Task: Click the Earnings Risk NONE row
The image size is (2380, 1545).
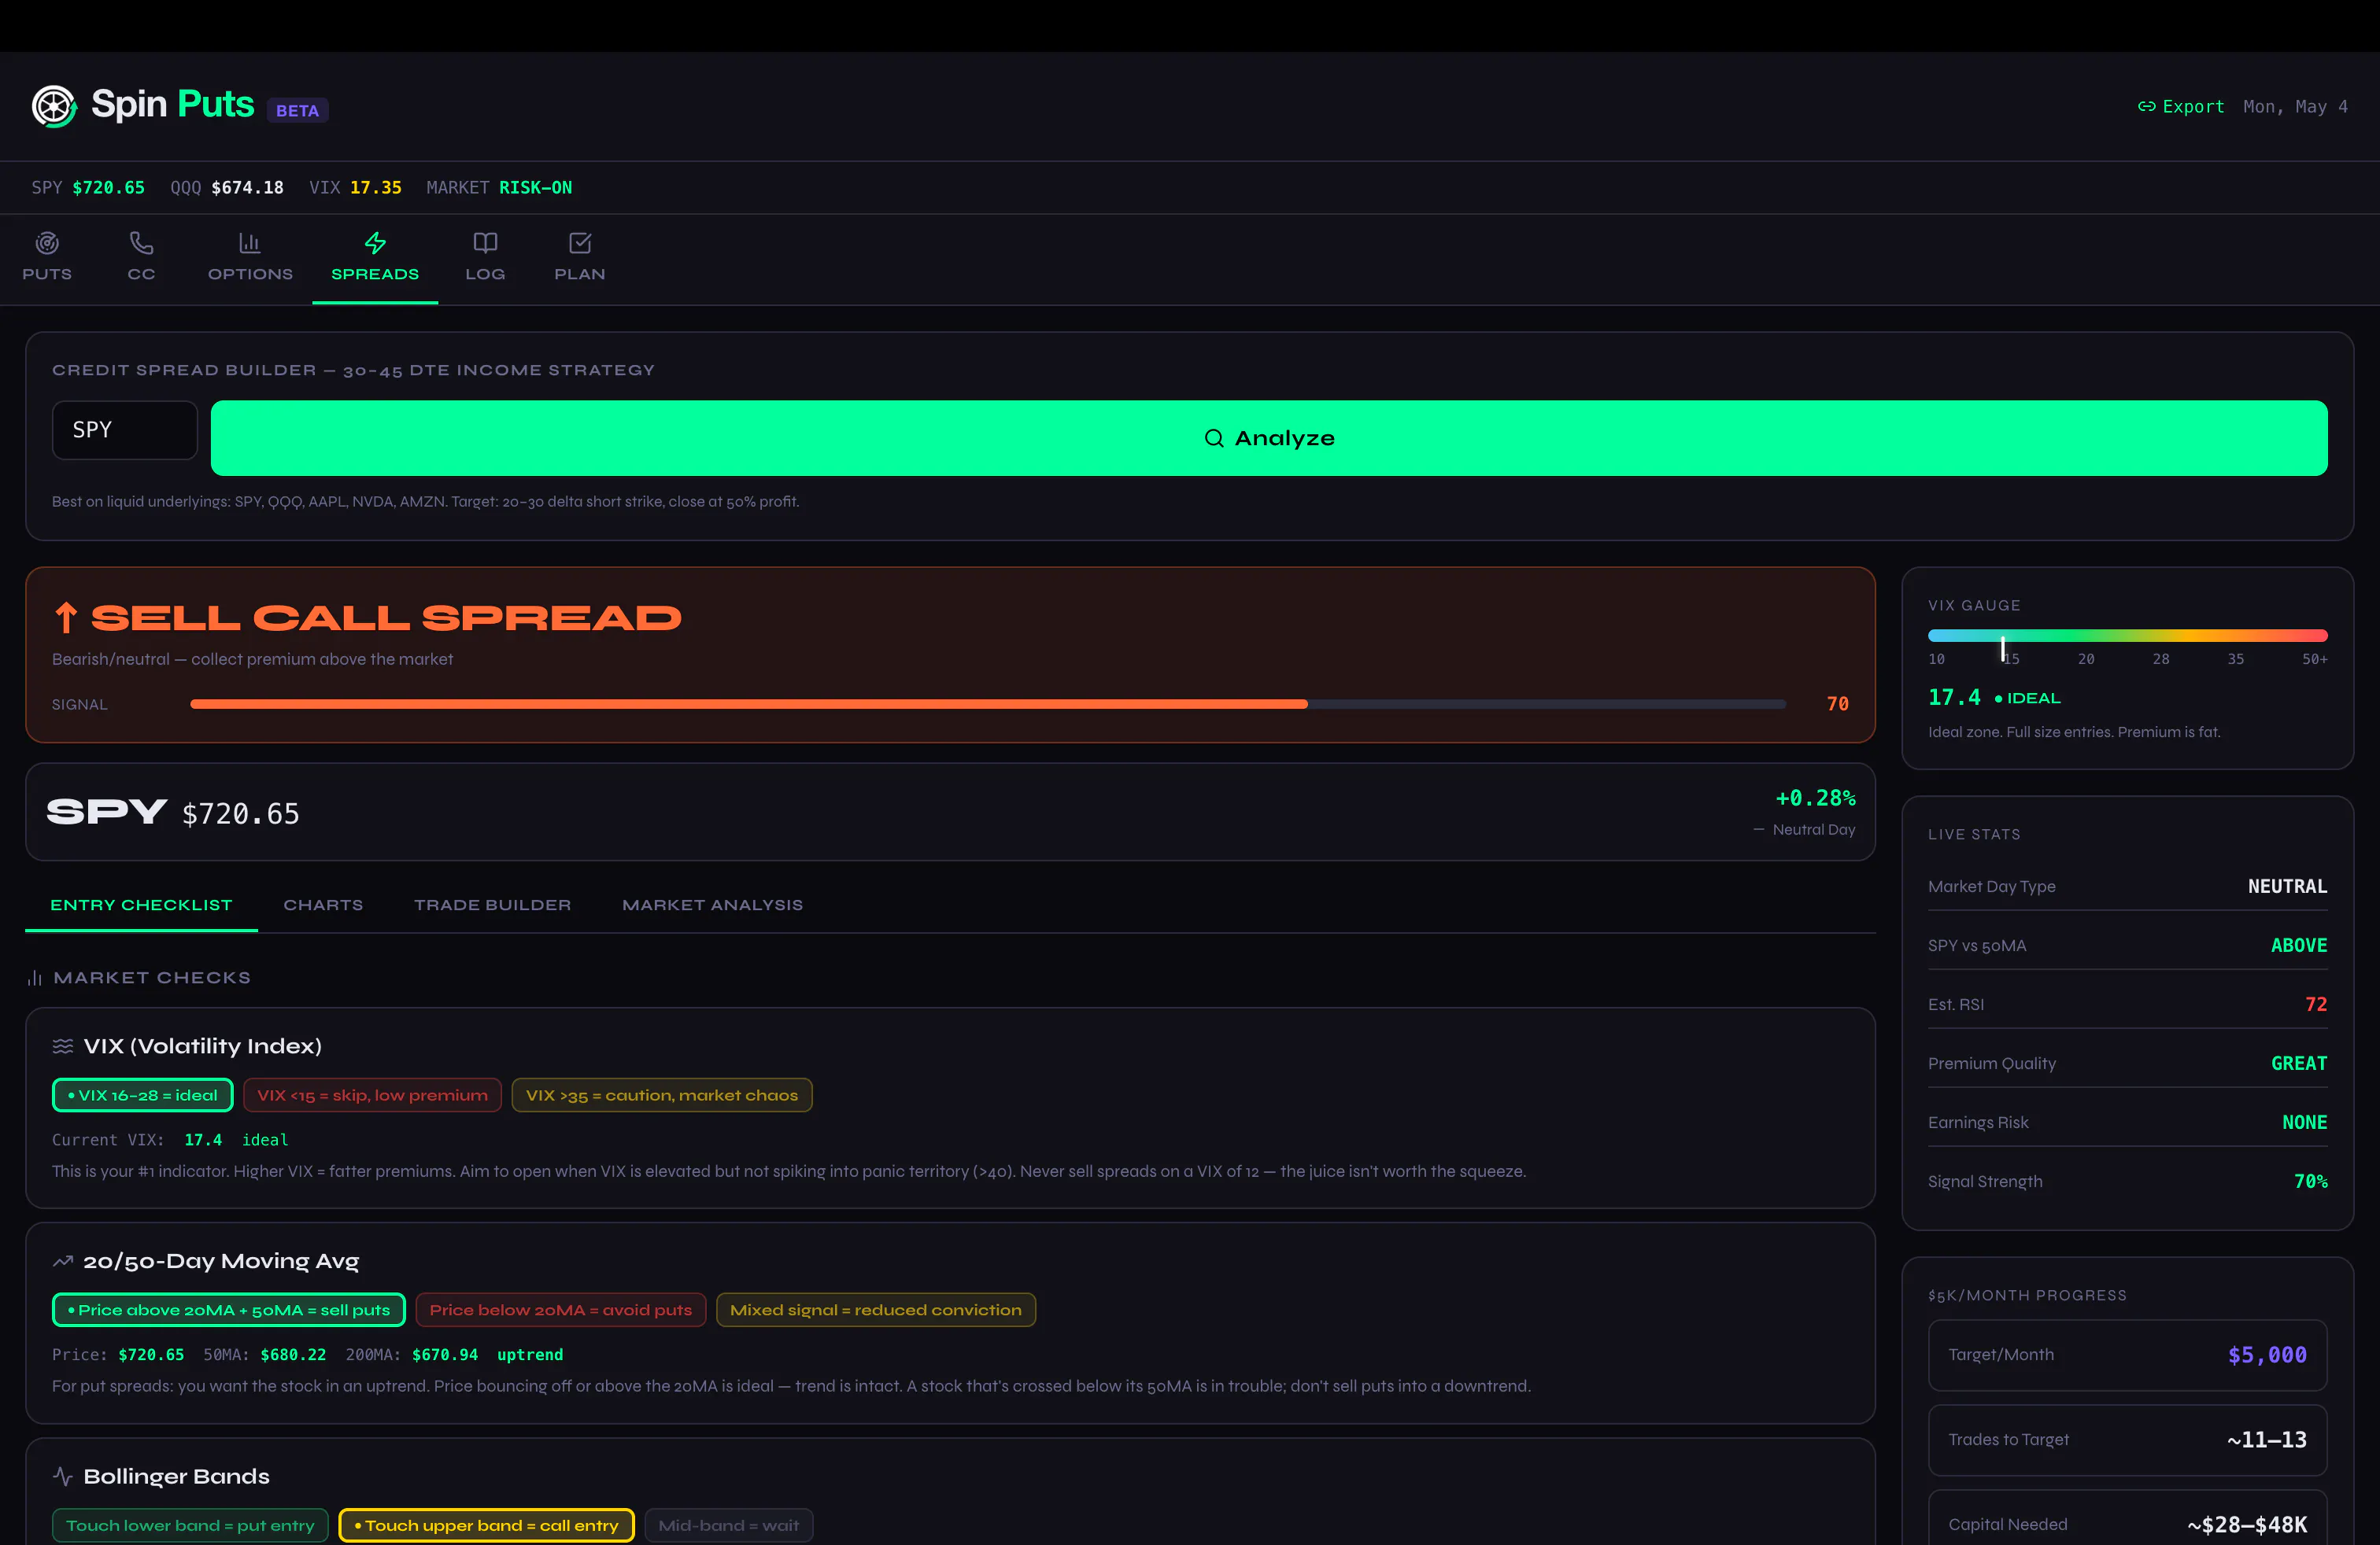Action: coord(2127,1123)
